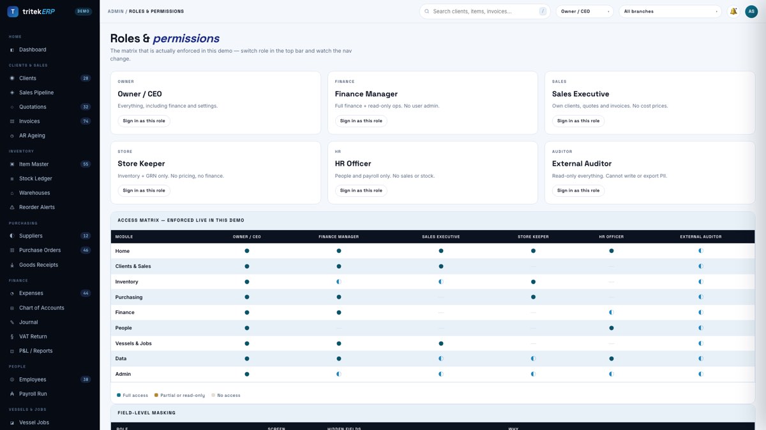This screenshot has height=430, width=766.
Task: Click the Payroll Run sidebar icon
Action: [x=12, y=394]
